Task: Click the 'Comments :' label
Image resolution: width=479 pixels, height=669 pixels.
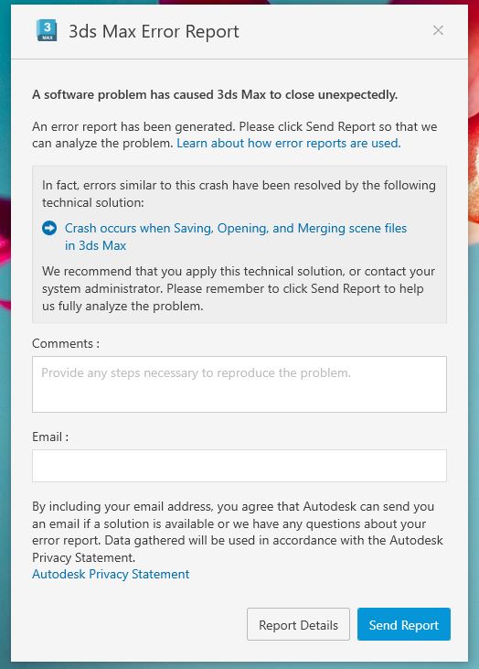Action: [x=66, y=343]
